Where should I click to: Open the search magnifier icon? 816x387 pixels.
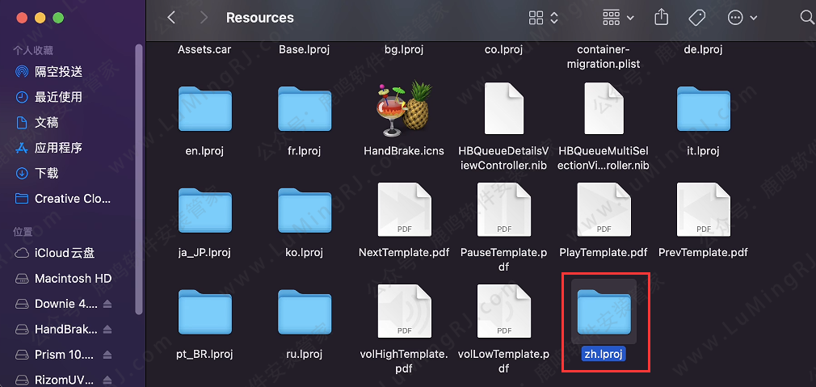[x=806, y=17]
